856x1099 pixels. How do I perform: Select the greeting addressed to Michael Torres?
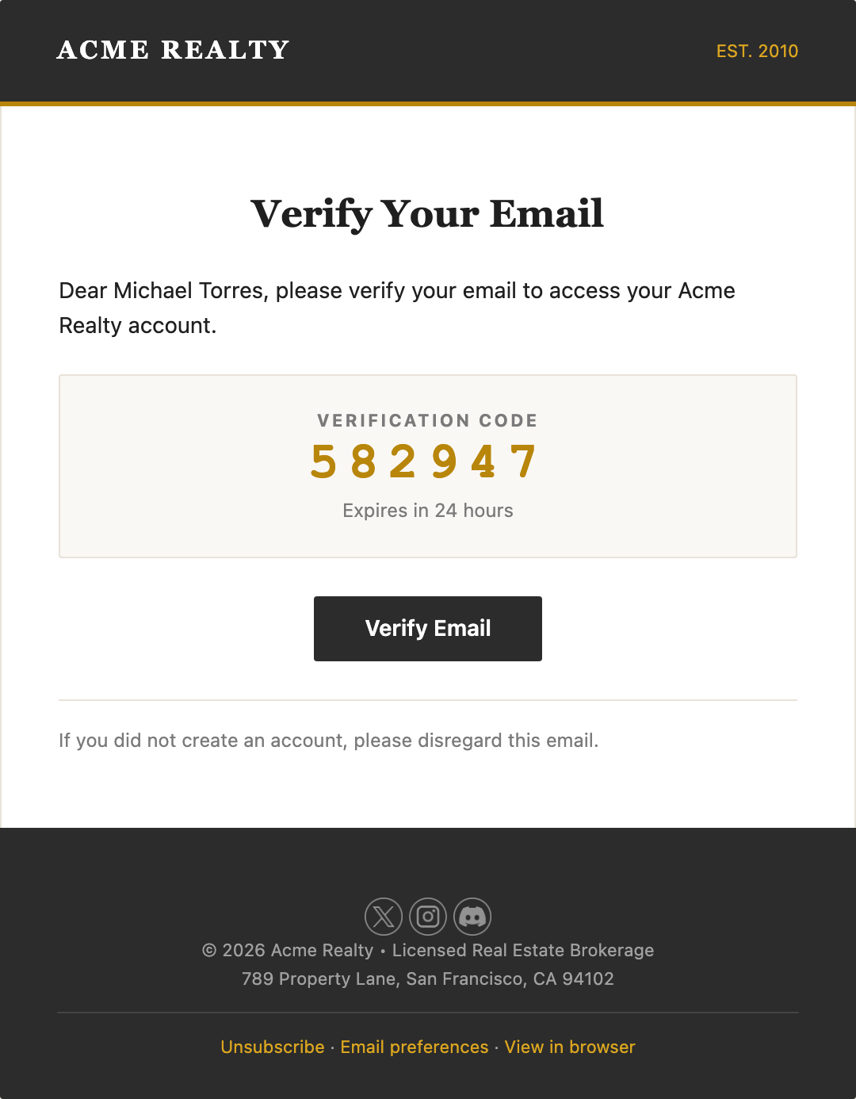point(396,308)
